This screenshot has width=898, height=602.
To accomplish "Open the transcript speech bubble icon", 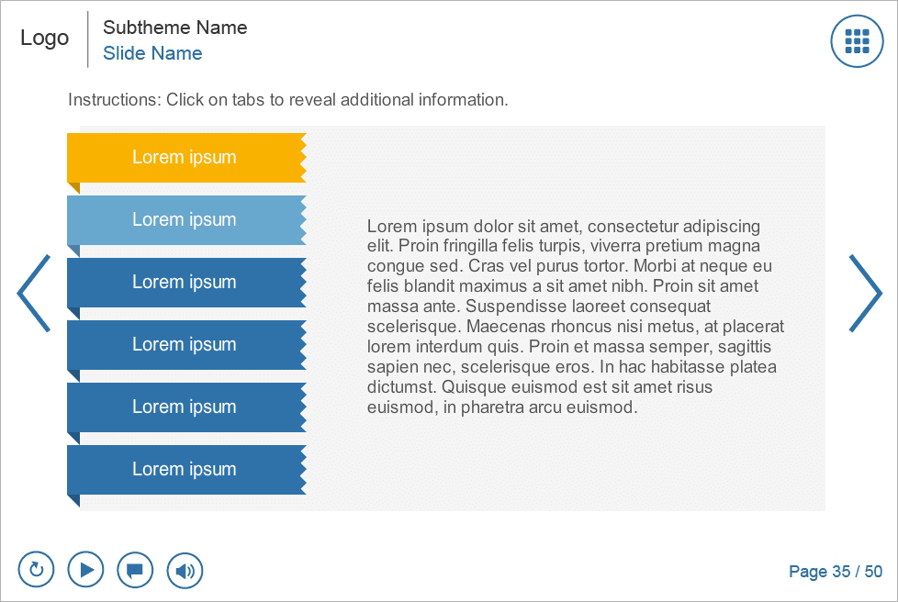I will pyautogui.click(x=135, y=570).
